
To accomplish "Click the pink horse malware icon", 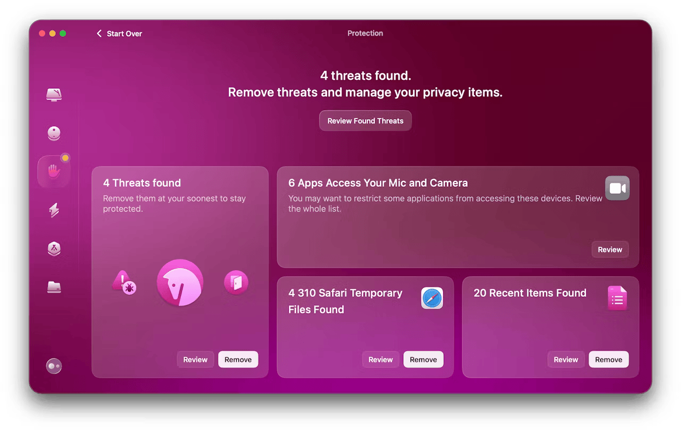I will (180, 283).
